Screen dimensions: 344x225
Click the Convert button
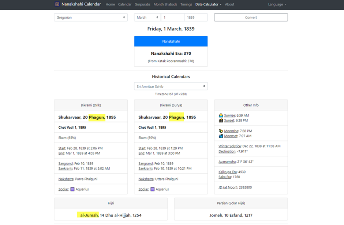251,18
